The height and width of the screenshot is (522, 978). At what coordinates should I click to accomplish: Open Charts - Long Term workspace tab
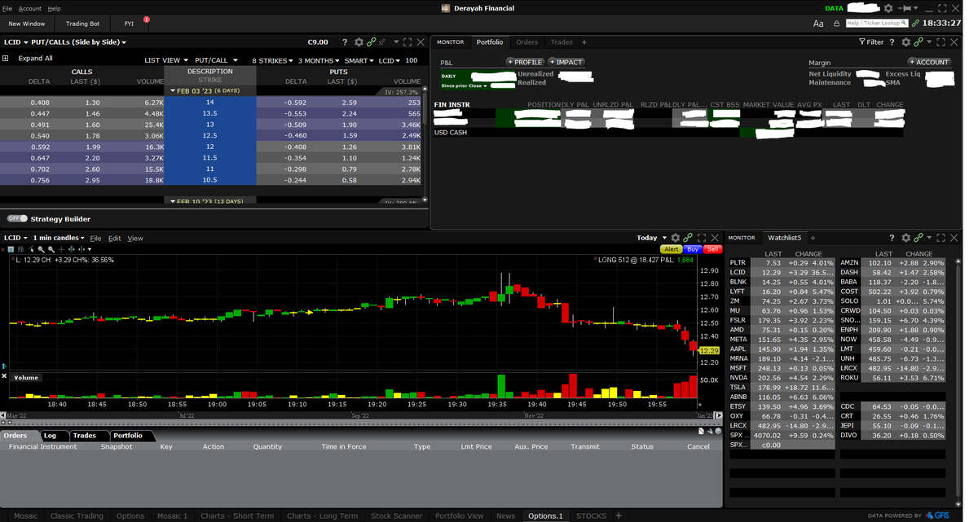322,515
